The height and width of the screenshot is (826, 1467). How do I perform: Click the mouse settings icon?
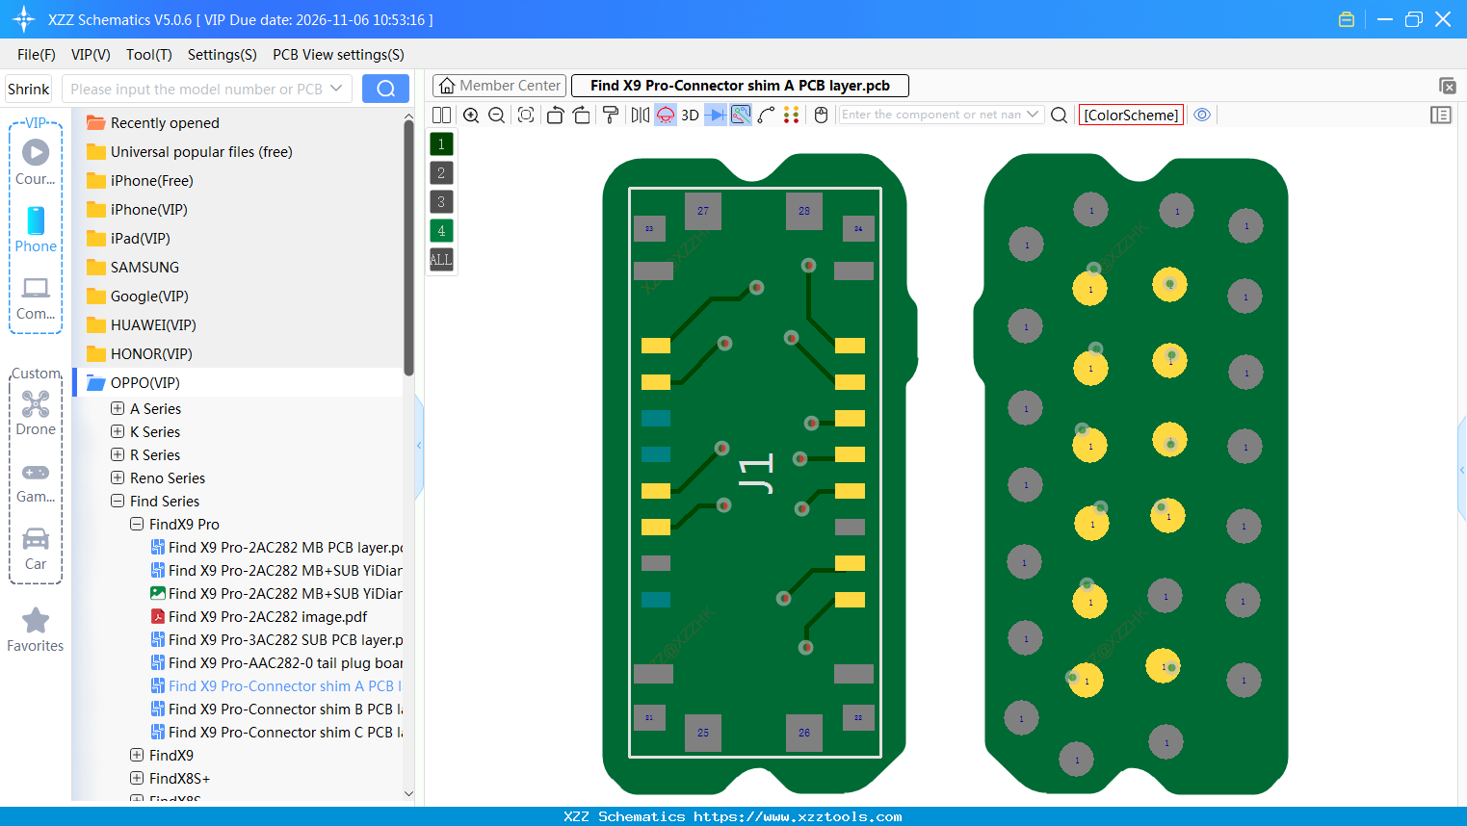[822, 115]
